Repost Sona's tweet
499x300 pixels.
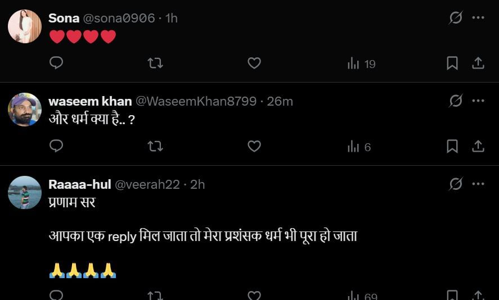click(x=155, y=63)
